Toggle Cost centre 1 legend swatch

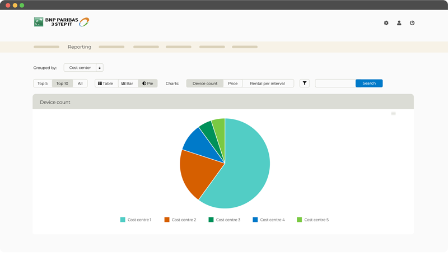pos(123,220)
